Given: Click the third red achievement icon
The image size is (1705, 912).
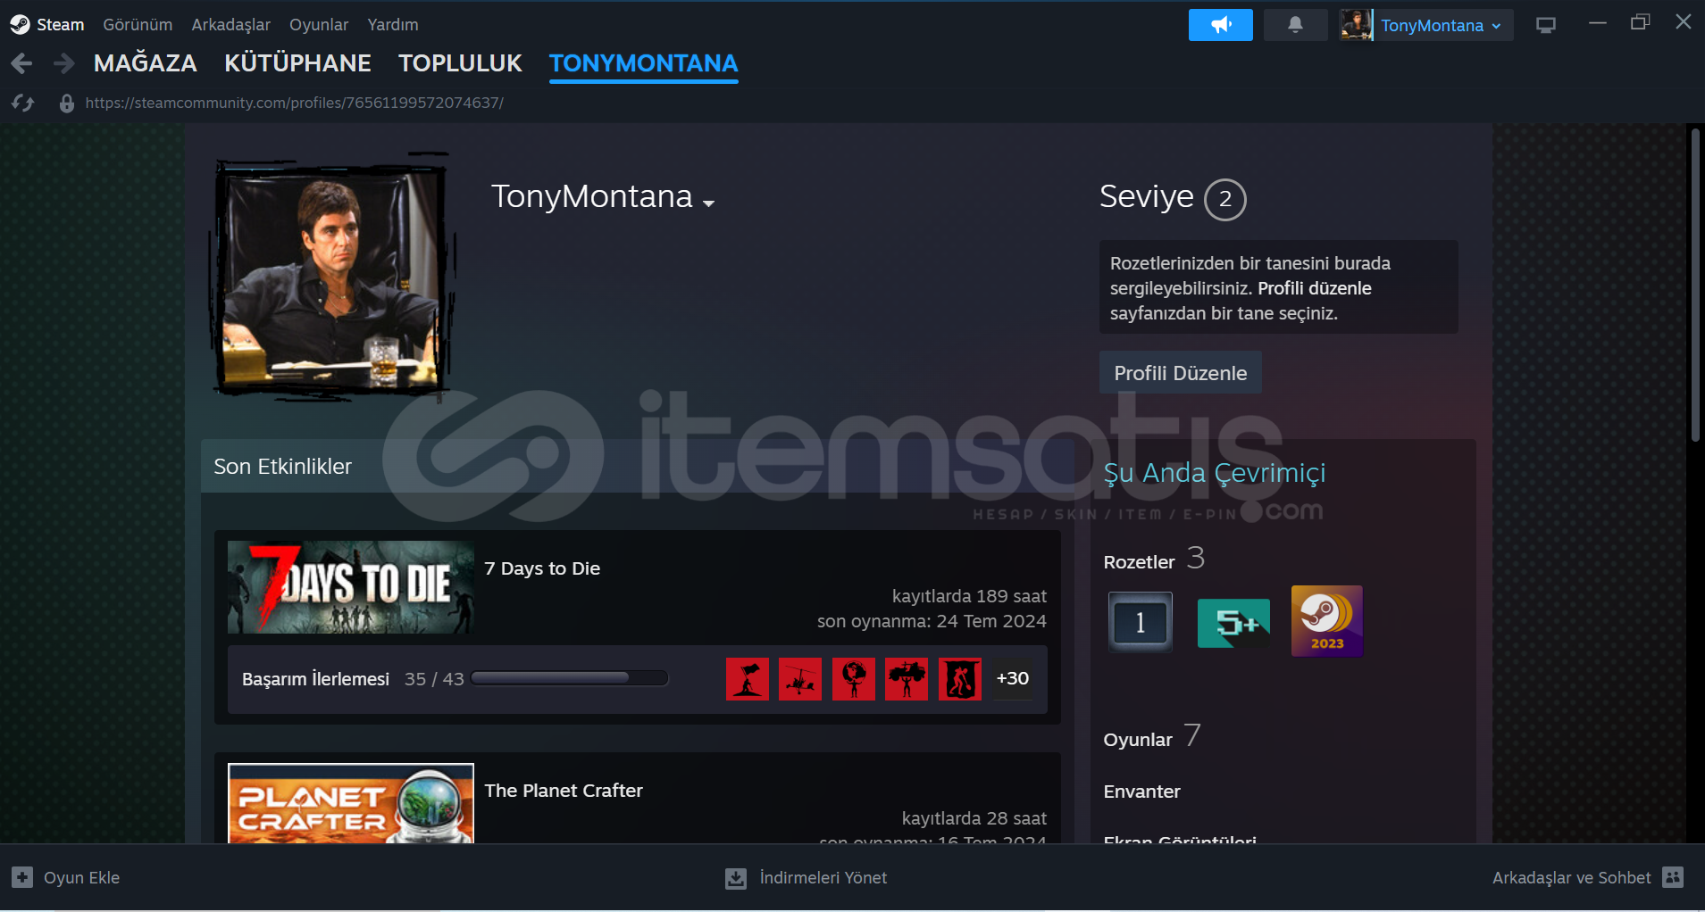Looking at the screenshot, I should (x=854, y=679).
